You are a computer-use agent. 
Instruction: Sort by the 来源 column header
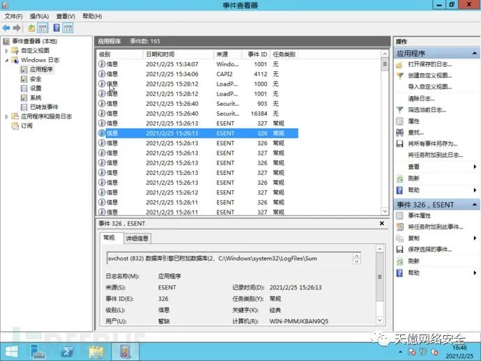pyautogui.click(x=227, y=54)
